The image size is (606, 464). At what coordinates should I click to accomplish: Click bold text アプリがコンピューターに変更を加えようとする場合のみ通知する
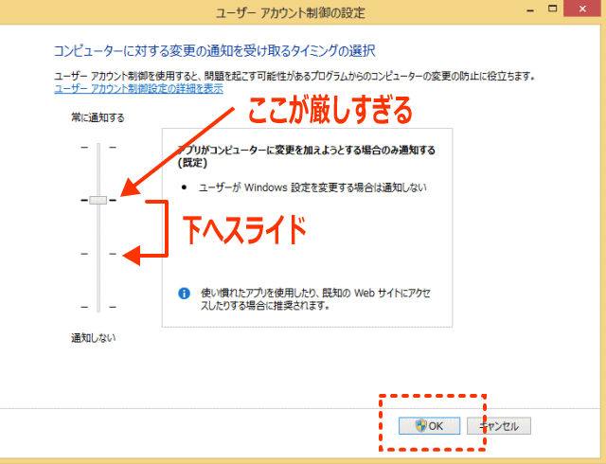click(x=307, y=150)
